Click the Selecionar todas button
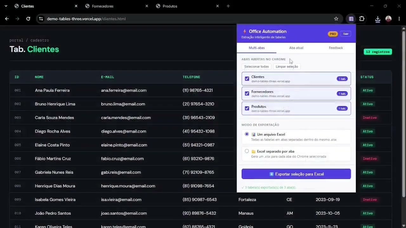406x228 pixels. 256,66
